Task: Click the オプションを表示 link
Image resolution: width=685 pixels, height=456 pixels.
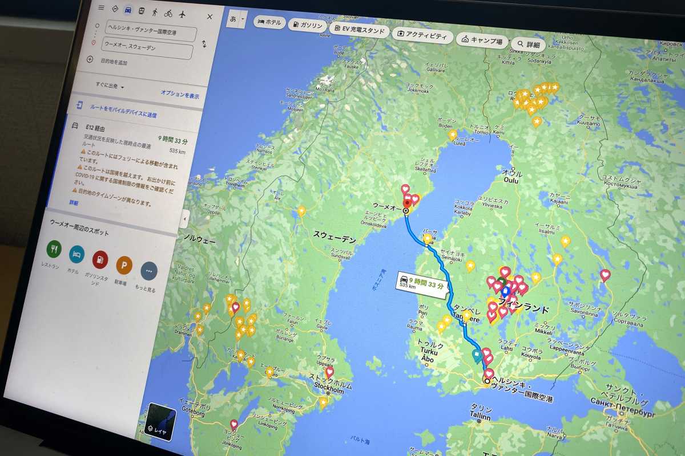Action: 180,95
